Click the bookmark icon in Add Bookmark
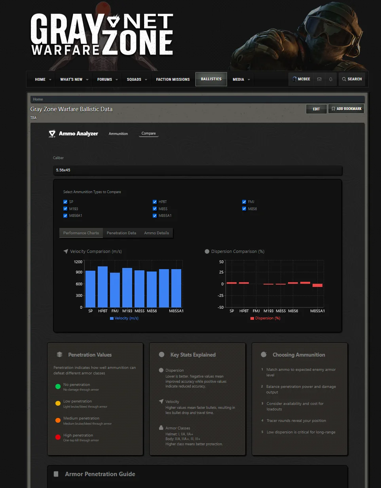Screen dimensions: 381x488 point(333,108)
